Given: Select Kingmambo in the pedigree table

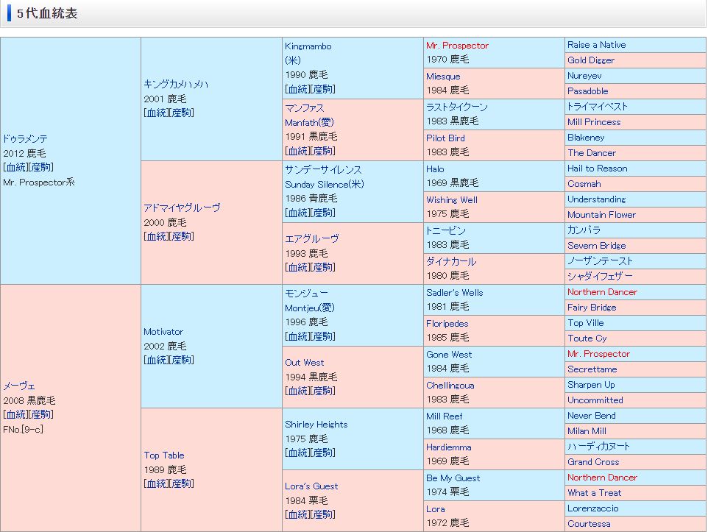Looking at the screenshot, I should [308, 46].
